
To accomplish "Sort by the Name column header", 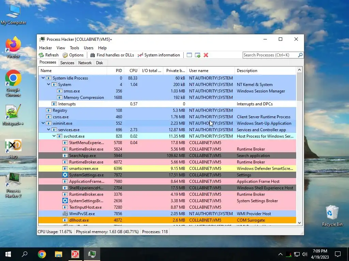I will pos(73,71).
